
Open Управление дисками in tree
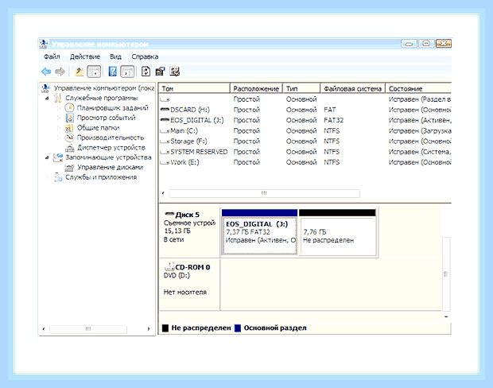tap(110, 167)
